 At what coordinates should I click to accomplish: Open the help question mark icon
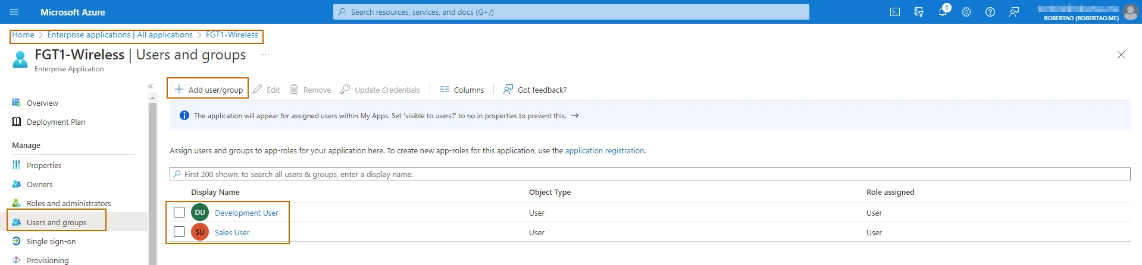point(990,12)
